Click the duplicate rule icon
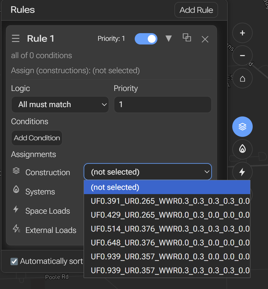This screenshot has height=289, width=268. (x=187, y=38)
